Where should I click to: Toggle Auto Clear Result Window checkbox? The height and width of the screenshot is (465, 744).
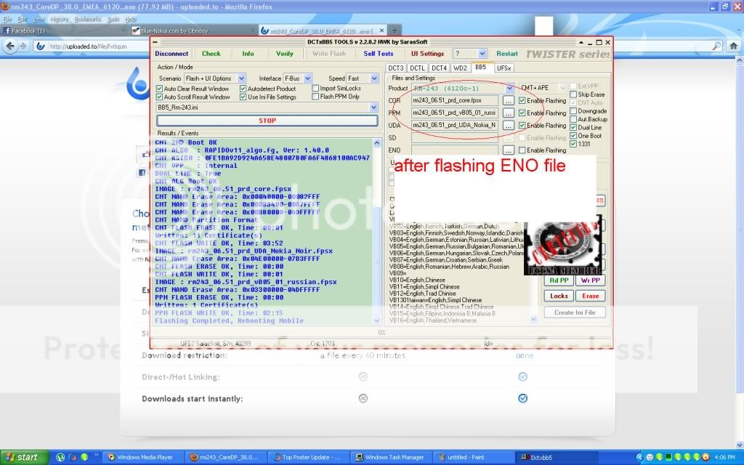(160, 89)
